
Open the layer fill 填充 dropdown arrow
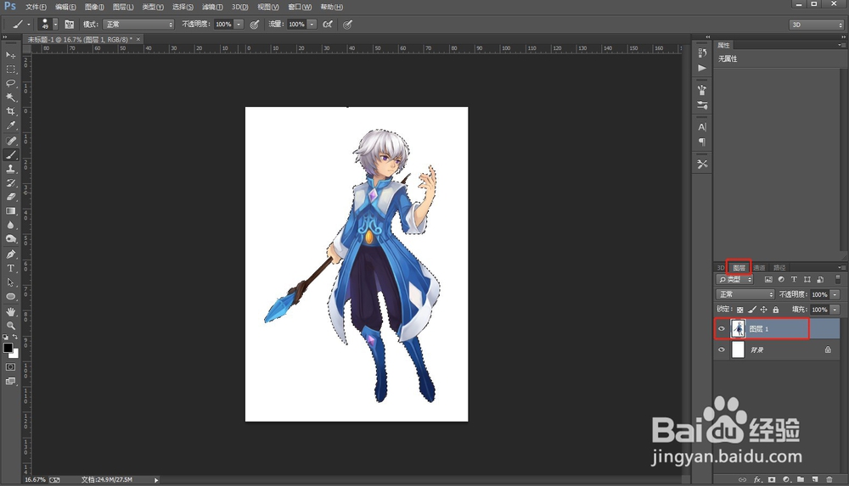(x=835, y=310)
